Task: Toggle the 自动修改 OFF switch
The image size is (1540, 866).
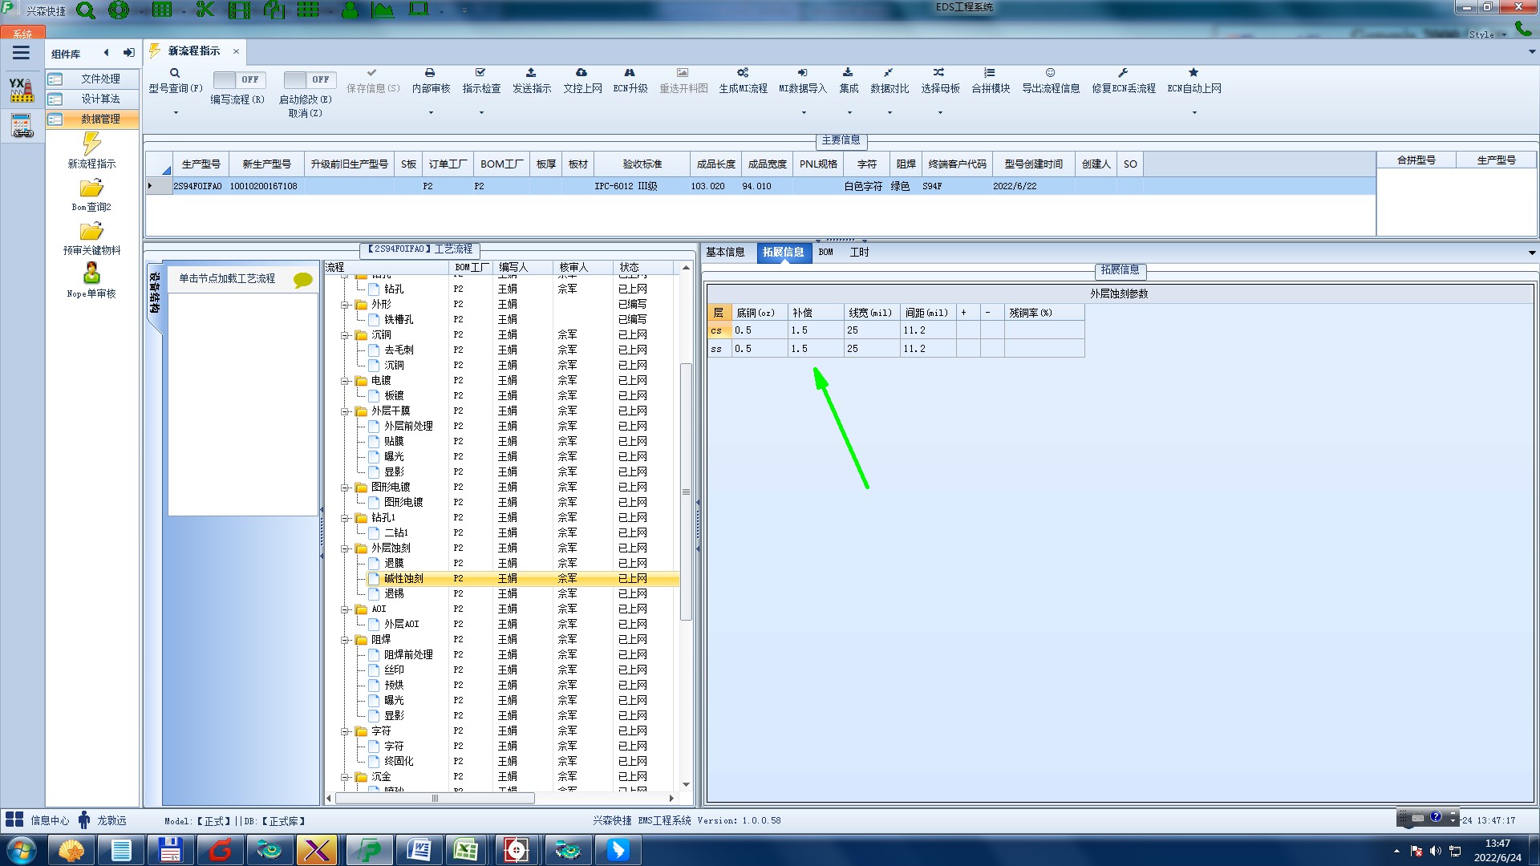Action: tap(308, 79)
